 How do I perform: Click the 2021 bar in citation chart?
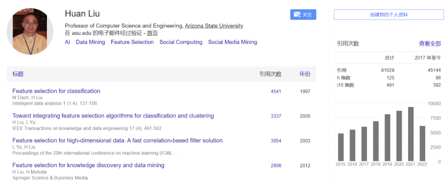pyautogui.click(x=411, y=134)
